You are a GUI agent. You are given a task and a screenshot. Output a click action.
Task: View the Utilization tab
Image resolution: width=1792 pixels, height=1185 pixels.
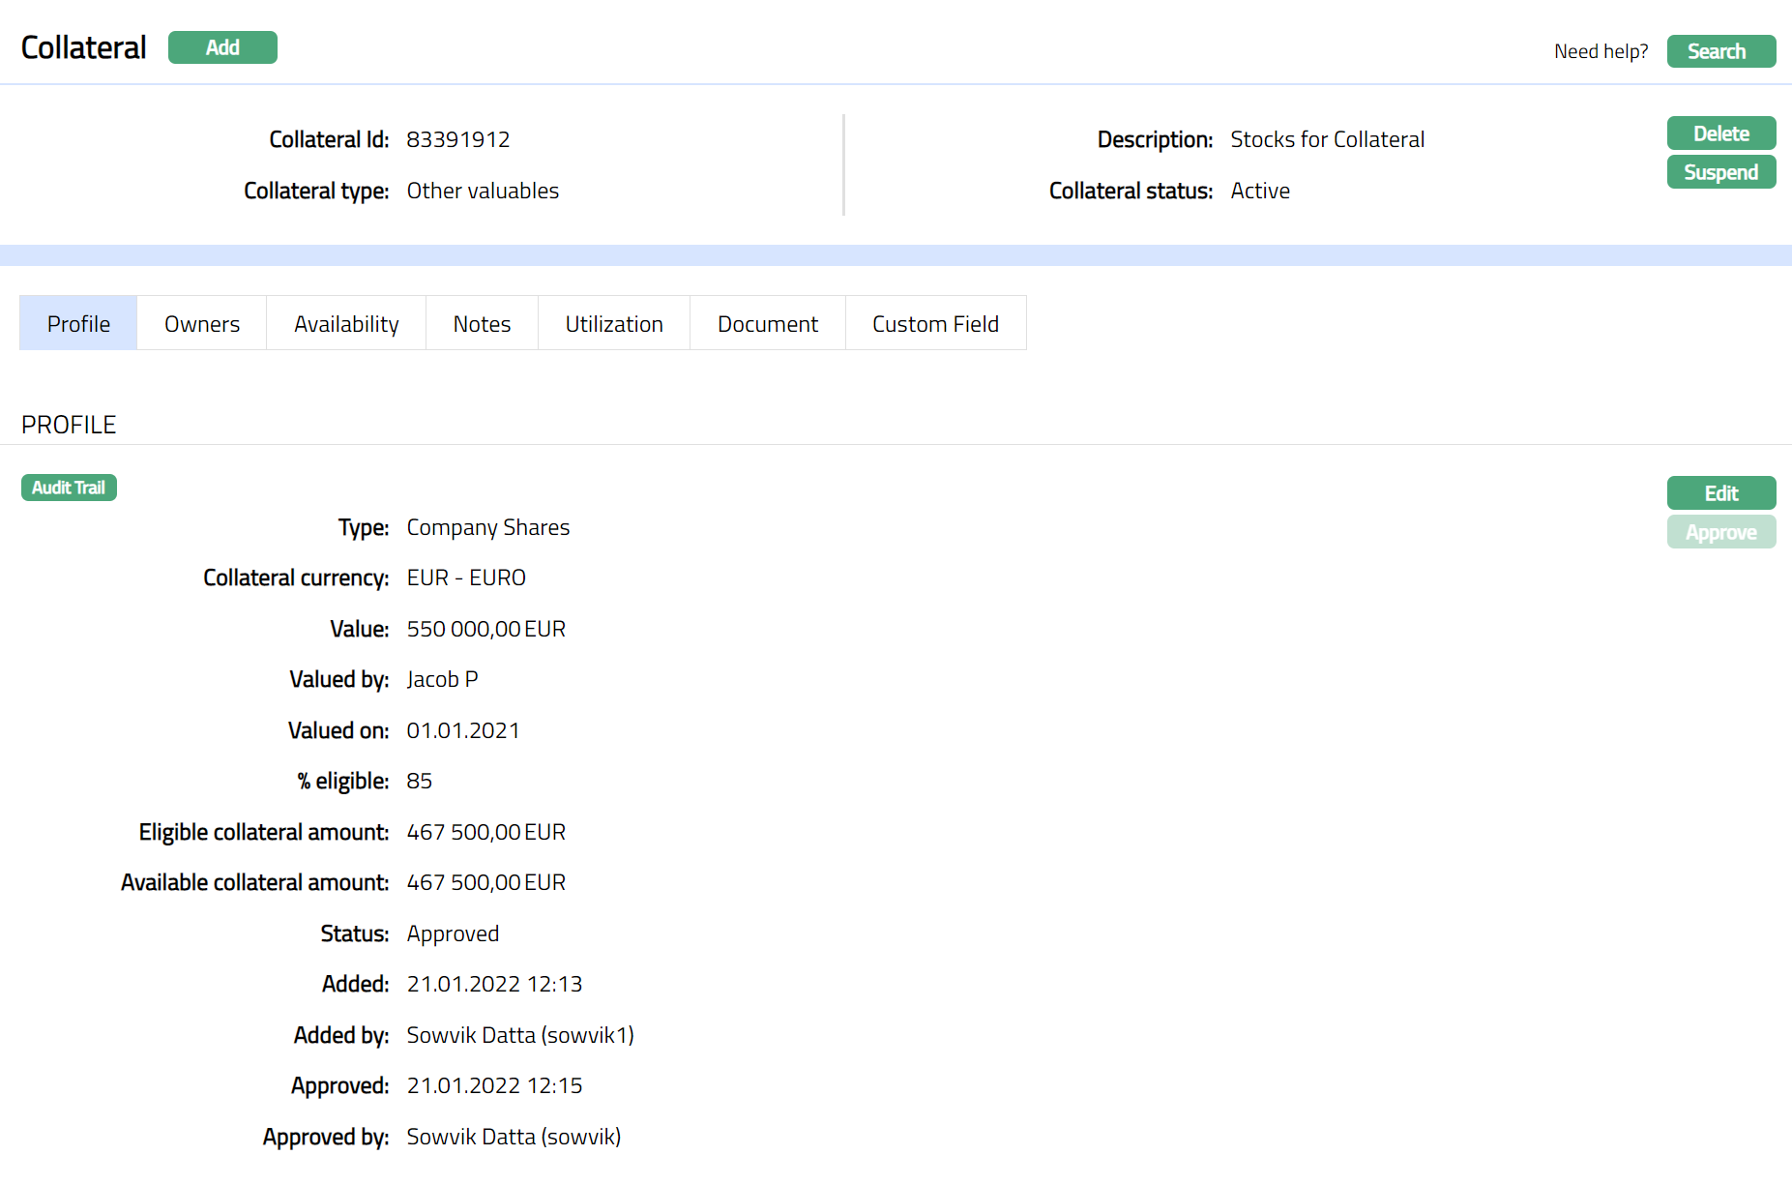[614, 324]
